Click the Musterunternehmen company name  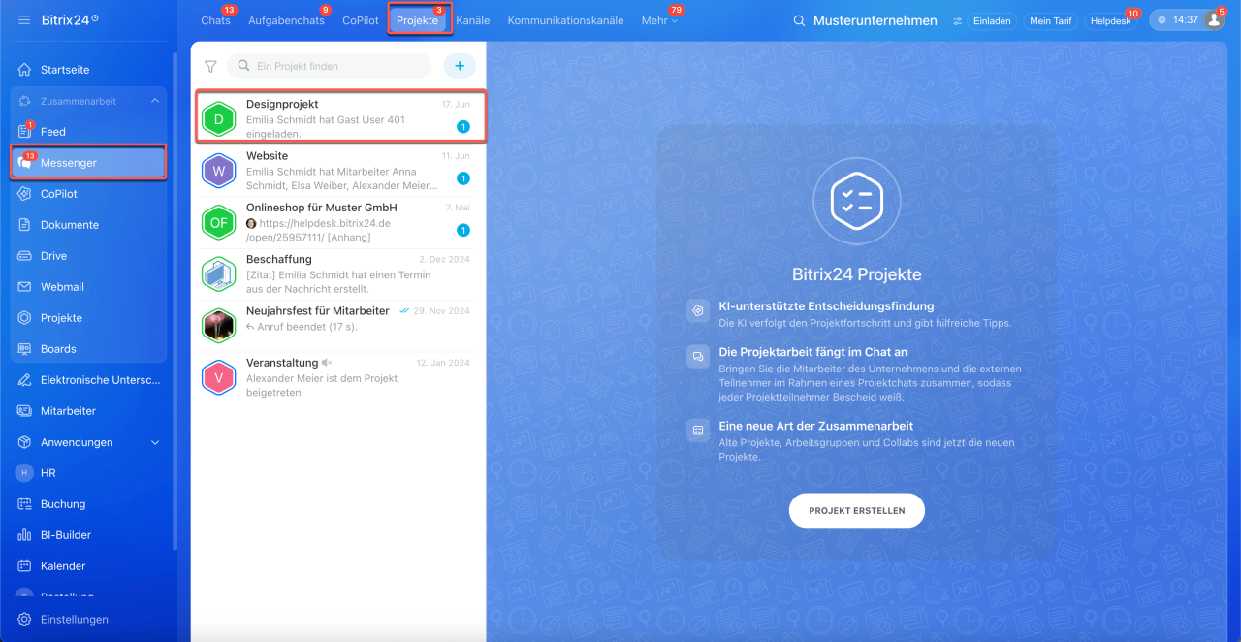pyautogui.click(x=875, y=20)
